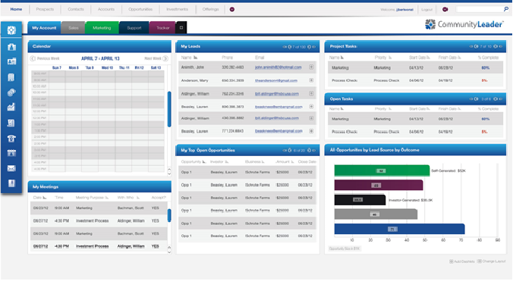This screenshot has height=281, width=513.
Task: Click the bottom book icon in sidebar
Action: tap(11, 183)
